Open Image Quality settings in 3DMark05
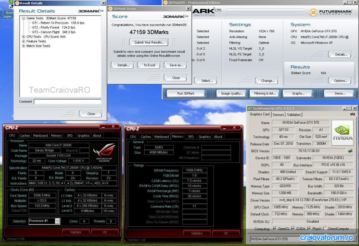 (x=232, y=94)
